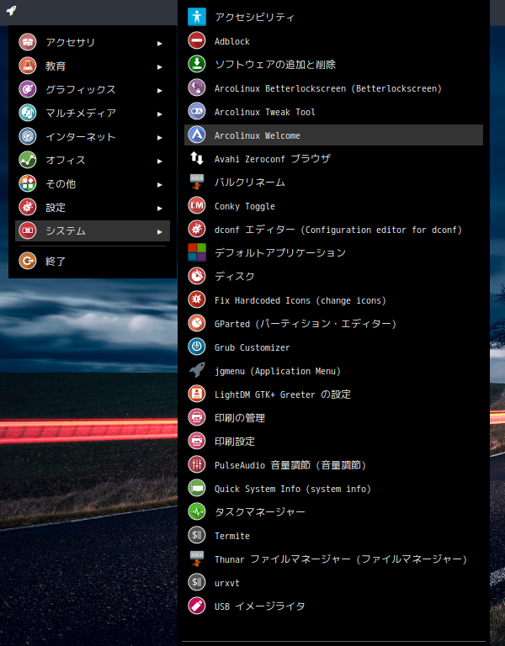Select the Termite text label
The width and height of the screenshot is (505, 646).
pos(232,536)
